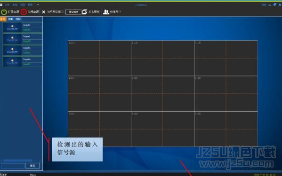The image size is (282, 176).
Task: Click the X icon to close all windows
Action: [x=43, y=12]
